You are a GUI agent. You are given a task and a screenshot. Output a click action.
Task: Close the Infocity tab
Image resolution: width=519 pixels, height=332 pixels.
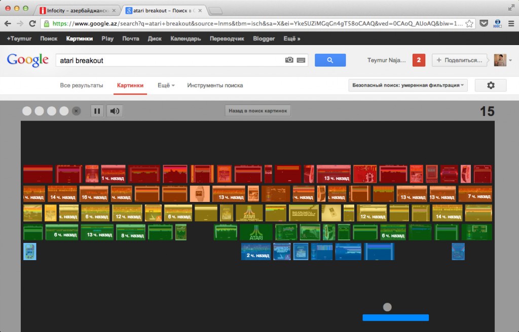pyautogui.click(x=114, y=11)
